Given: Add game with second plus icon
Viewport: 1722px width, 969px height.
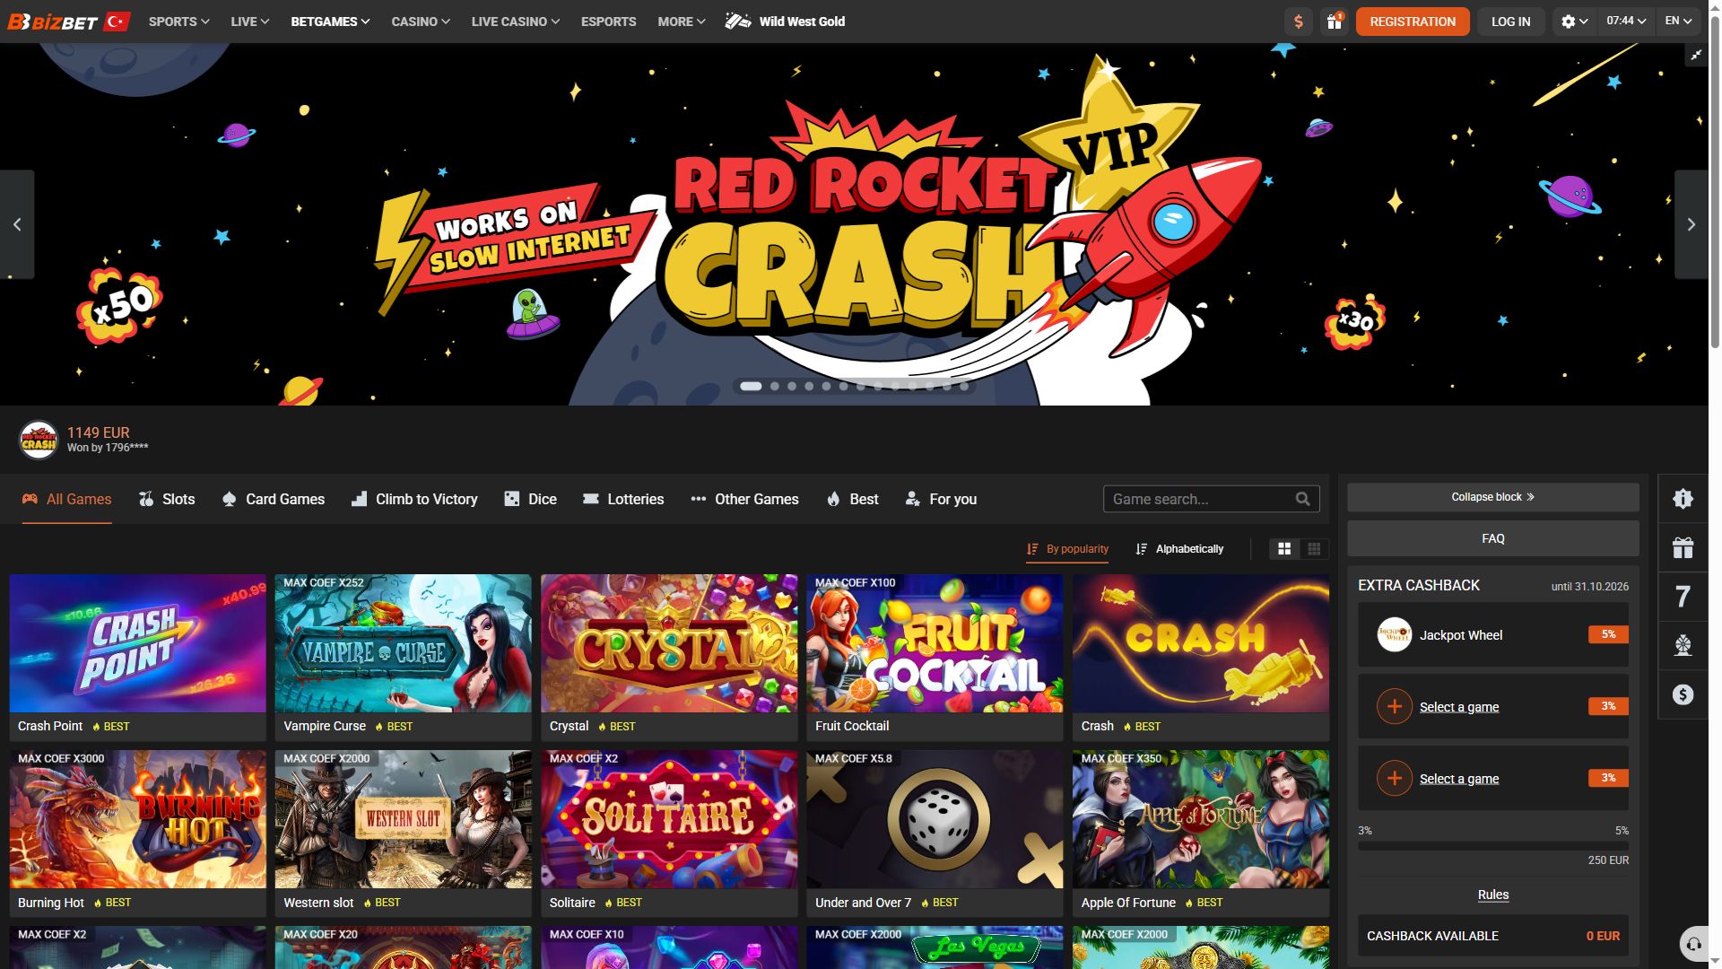Looking at the screenshot, I should tap(1394, 779).
